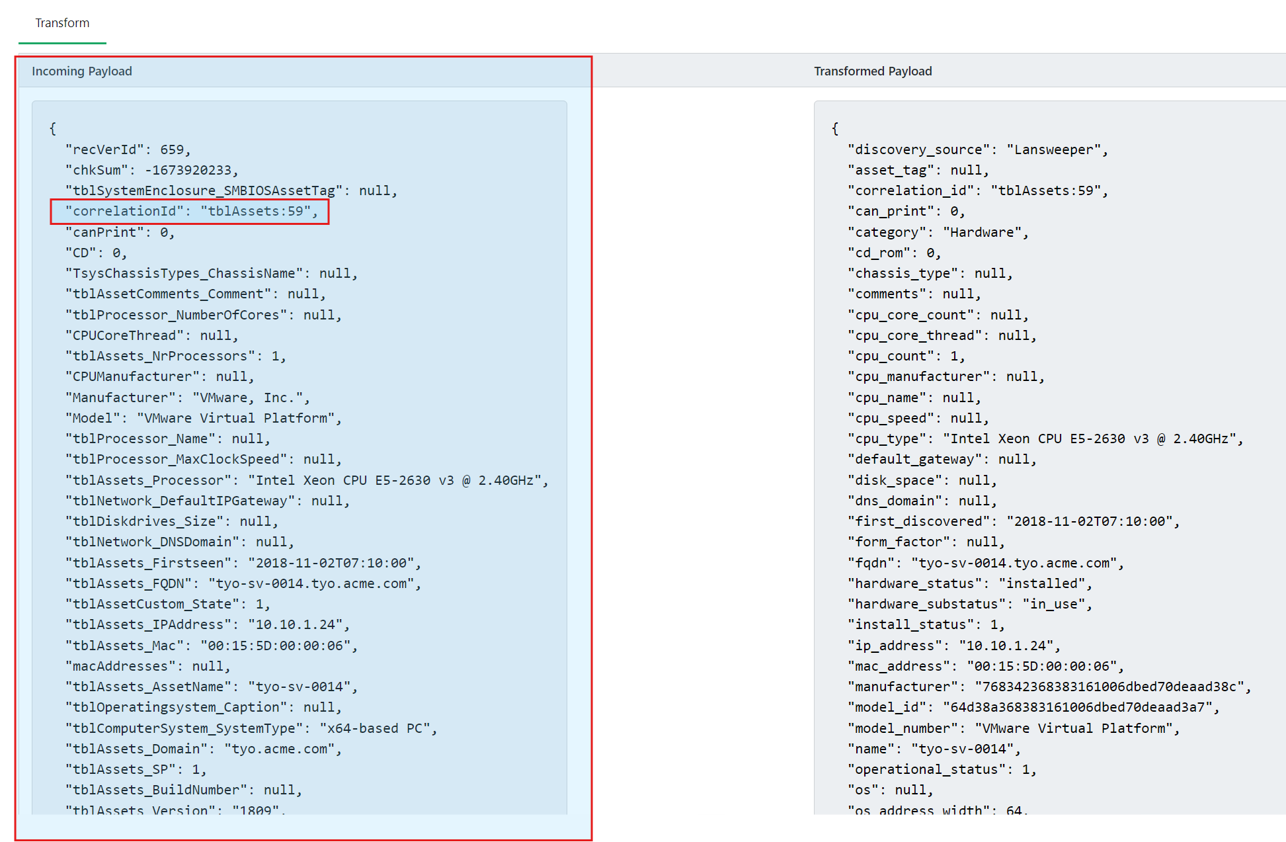Click the "operational_status": 1 line
The height and width of the screenshot is (842, 1286).
point(942,769)
